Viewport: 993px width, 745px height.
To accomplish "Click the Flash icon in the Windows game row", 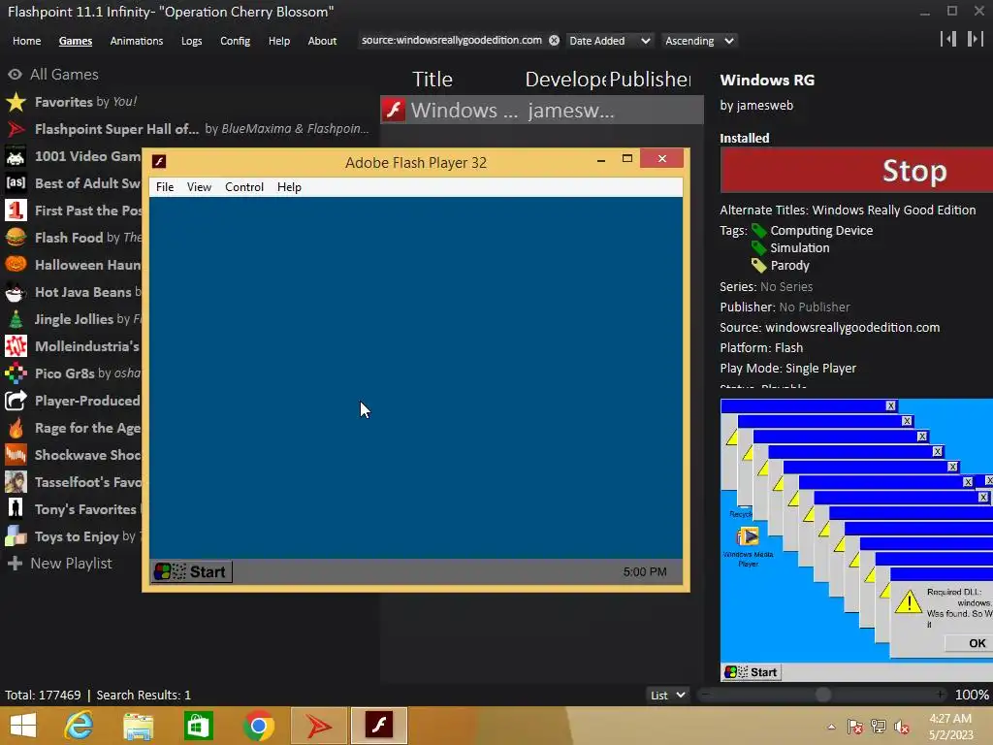I will (x=394, y=111).
